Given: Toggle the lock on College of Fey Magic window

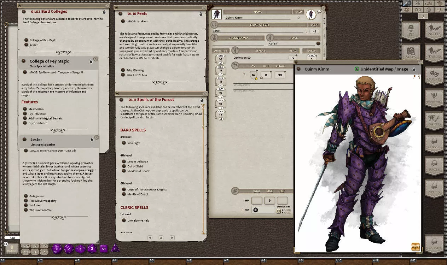Looking at the screenshot, I should (x=91, y=61).
